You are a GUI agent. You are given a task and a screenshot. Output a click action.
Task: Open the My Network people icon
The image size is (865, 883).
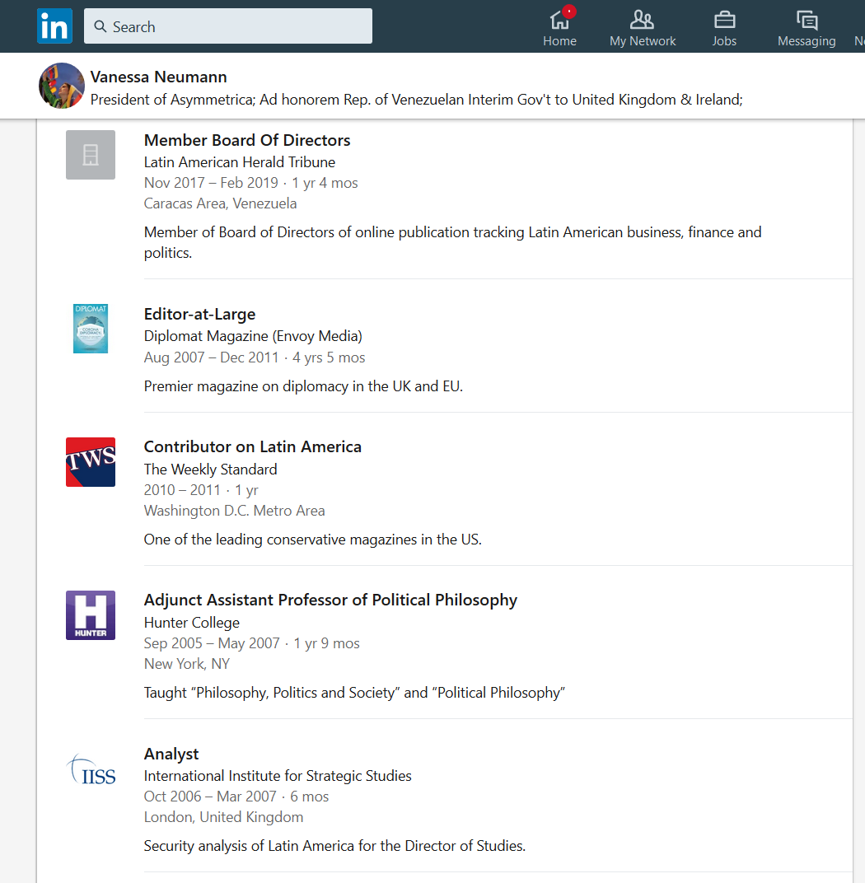click(x=642, y=20)
